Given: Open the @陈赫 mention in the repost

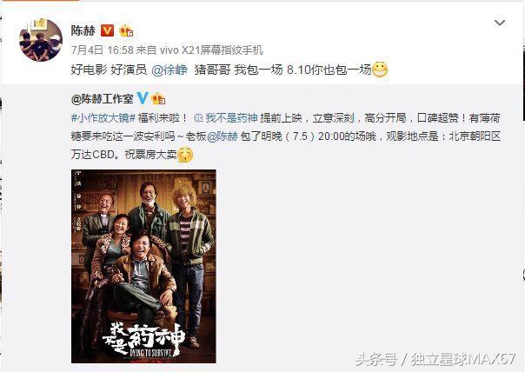Looking at the screenshot, I should click(x=223, y=136).
